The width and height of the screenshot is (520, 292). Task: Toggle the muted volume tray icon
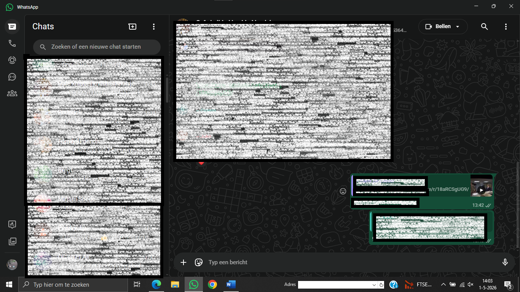[471, 284]
